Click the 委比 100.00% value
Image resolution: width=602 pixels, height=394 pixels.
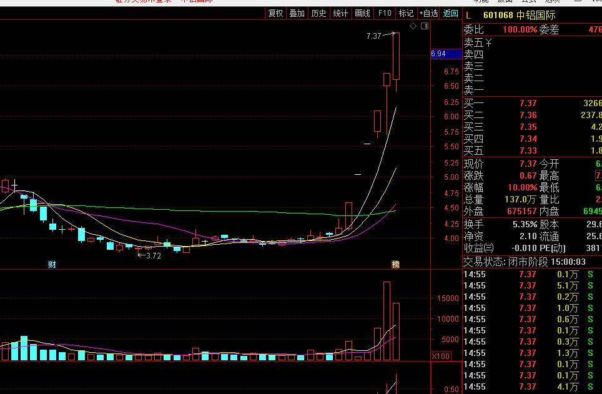tap(520, 29)
